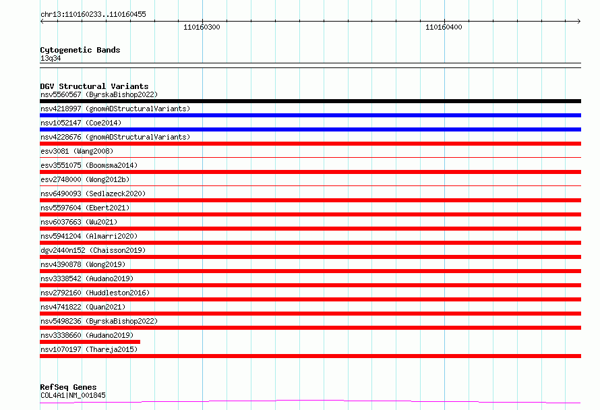The width and height of the screenshot is (600, 410).
Task: Select the nsv4741822 Quan2021 variant bar
Action: click(x=310, y=314)
